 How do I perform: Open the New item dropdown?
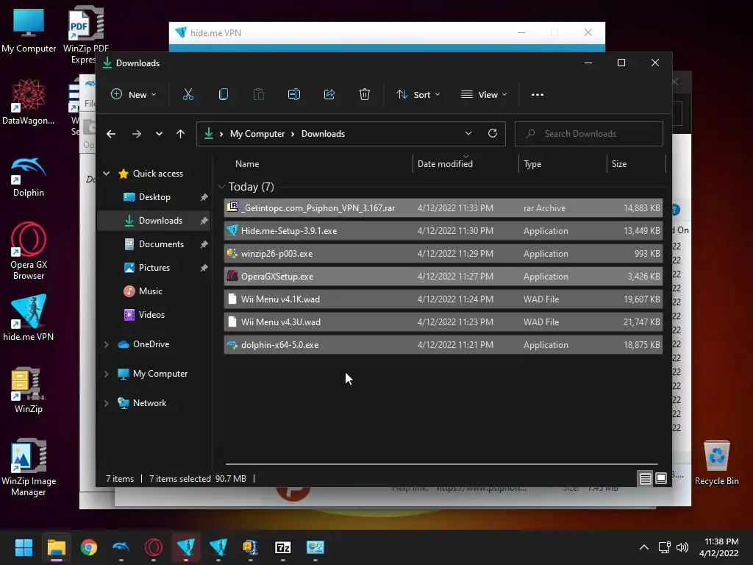(134, 95)
